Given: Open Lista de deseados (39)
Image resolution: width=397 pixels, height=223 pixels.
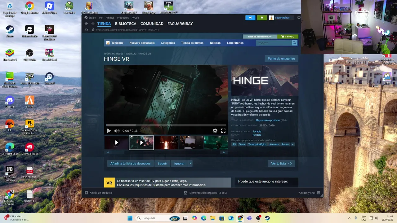Looking at the screenshot, I should [260, 37].
